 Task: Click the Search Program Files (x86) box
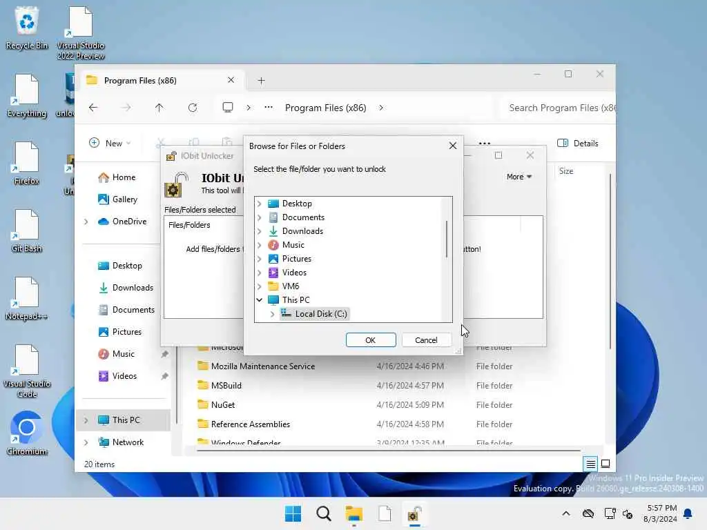[558, 108]
